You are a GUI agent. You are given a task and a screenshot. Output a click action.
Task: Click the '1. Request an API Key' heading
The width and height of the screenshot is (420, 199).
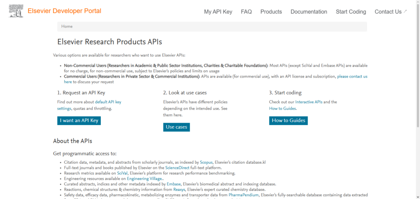click(81, 93)
